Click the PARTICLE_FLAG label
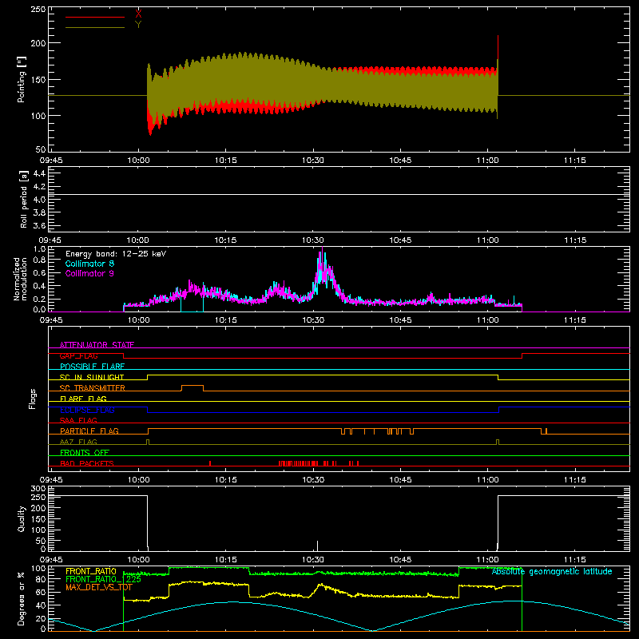Image resolution: width=639 pixels, height=639 pixels. point(89,431)
